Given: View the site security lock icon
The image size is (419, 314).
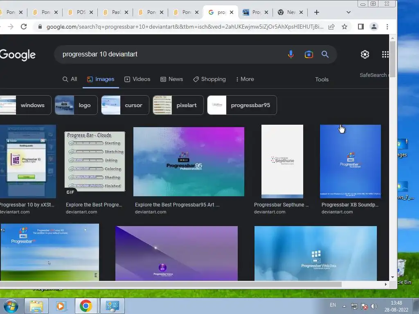Looking at the screenshot, I should point(40,27).
